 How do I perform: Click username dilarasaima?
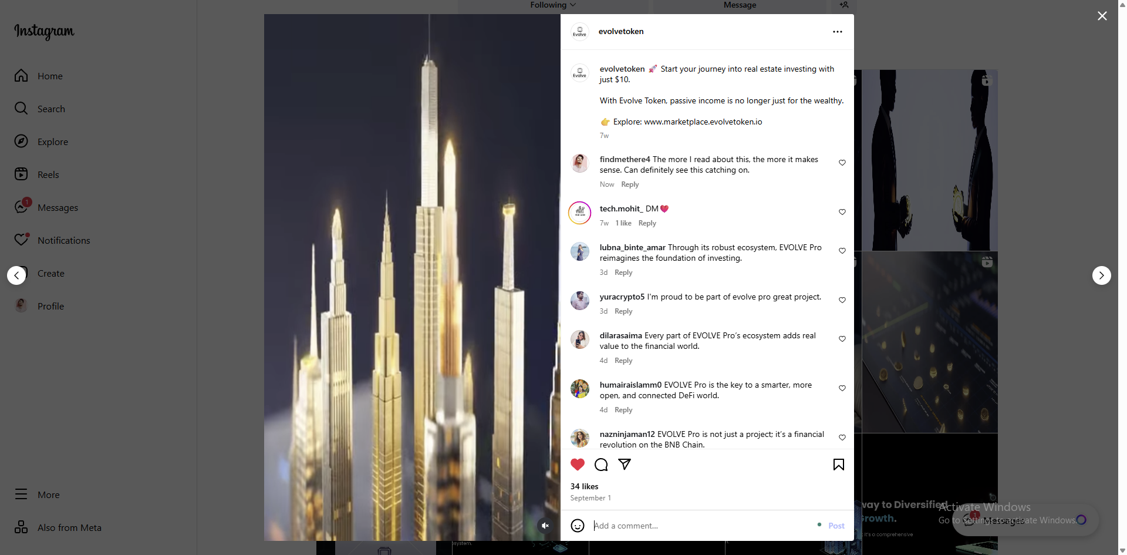[x=621, y=336]
